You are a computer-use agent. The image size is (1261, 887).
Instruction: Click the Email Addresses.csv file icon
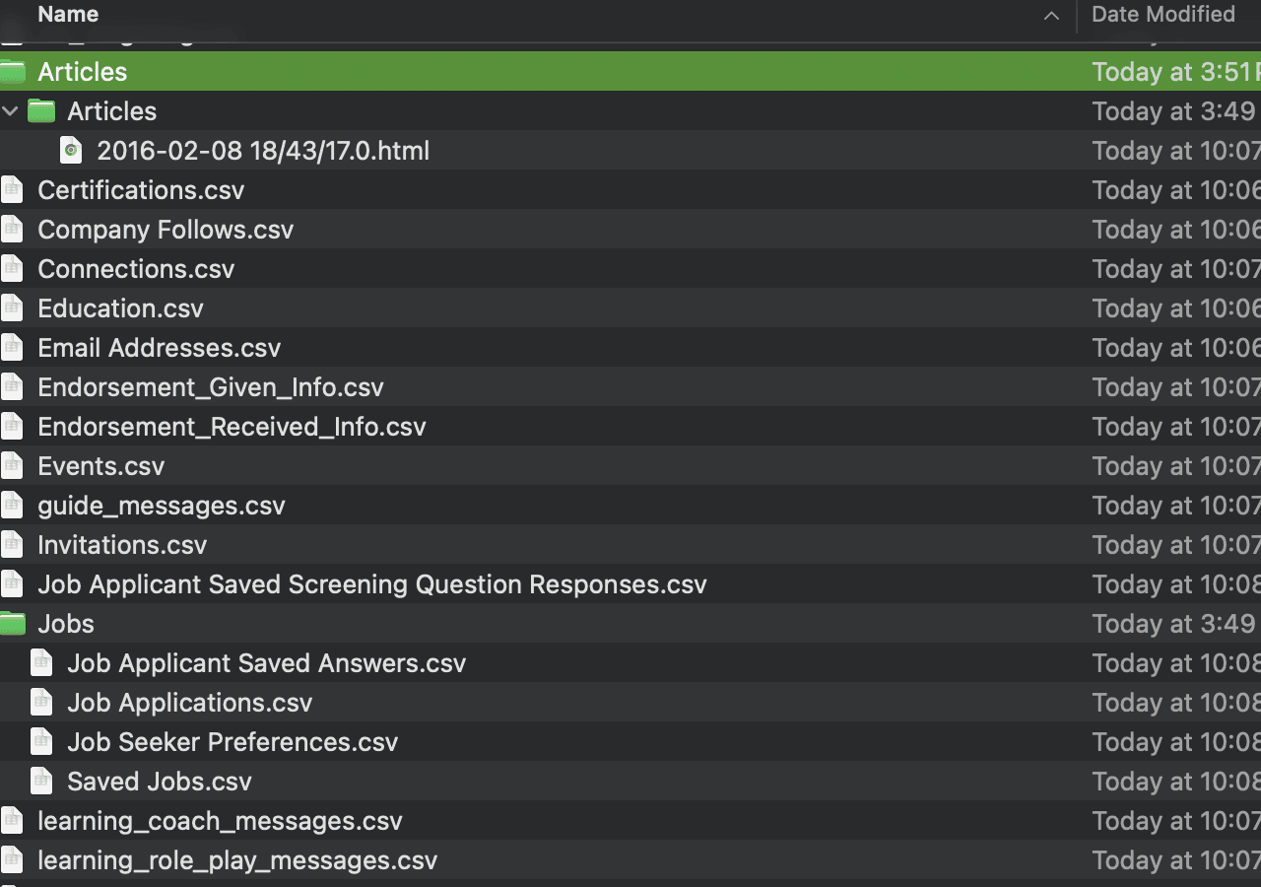click(x=12, y=348)
